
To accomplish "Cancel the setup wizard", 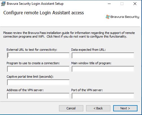I will [x=71, y=108].
